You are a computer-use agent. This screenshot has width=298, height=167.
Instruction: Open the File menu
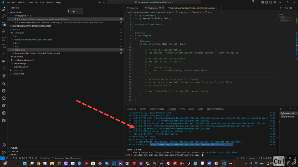click(x=8, y=2)
